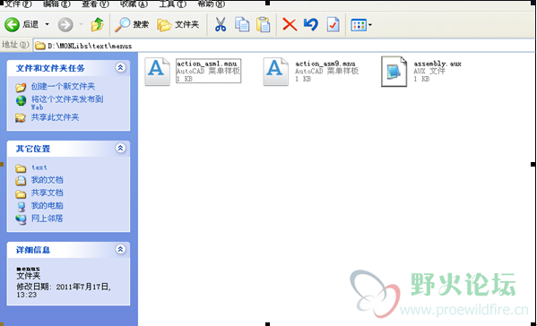Click the green Back arrow button
The image size is (537, 326).
click(12, 25)
